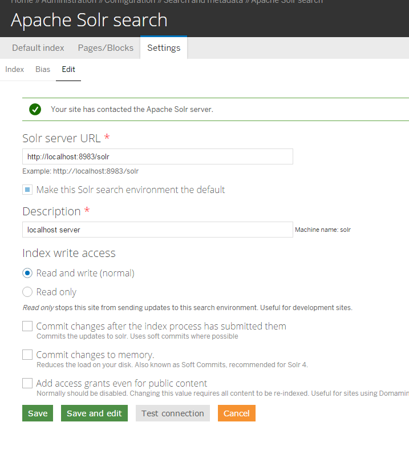The height and width of the screenshot is (450, 409).
Task: Enable Add access grants for public content
Action: [x=27, y=383]
